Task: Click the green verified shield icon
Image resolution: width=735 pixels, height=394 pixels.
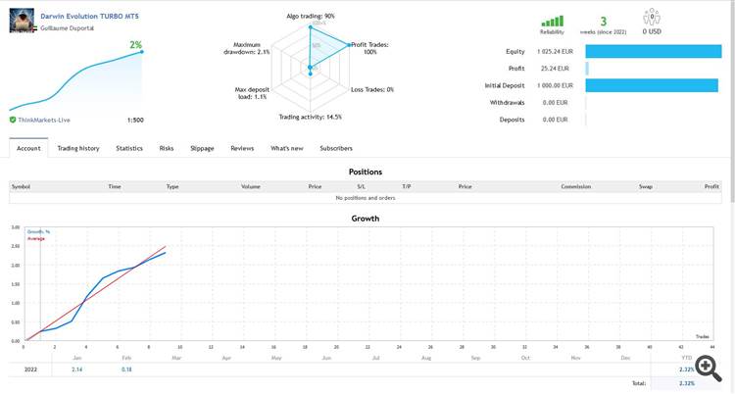Action: pyautogui.click(x=13, y=121)
